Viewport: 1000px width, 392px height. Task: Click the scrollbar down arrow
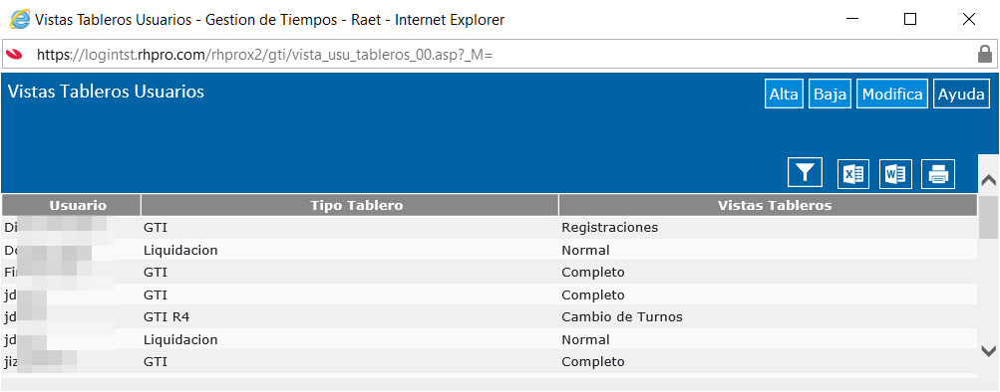[x=988, y=350]
